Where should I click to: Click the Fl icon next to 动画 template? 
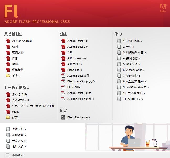point(8,47)
